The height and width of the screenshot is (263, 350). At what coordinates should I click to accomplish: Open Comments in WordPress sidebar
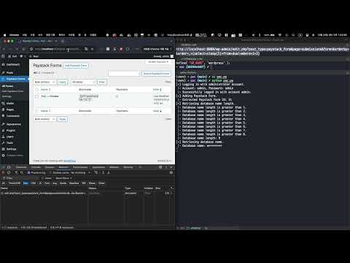point(12,116)
